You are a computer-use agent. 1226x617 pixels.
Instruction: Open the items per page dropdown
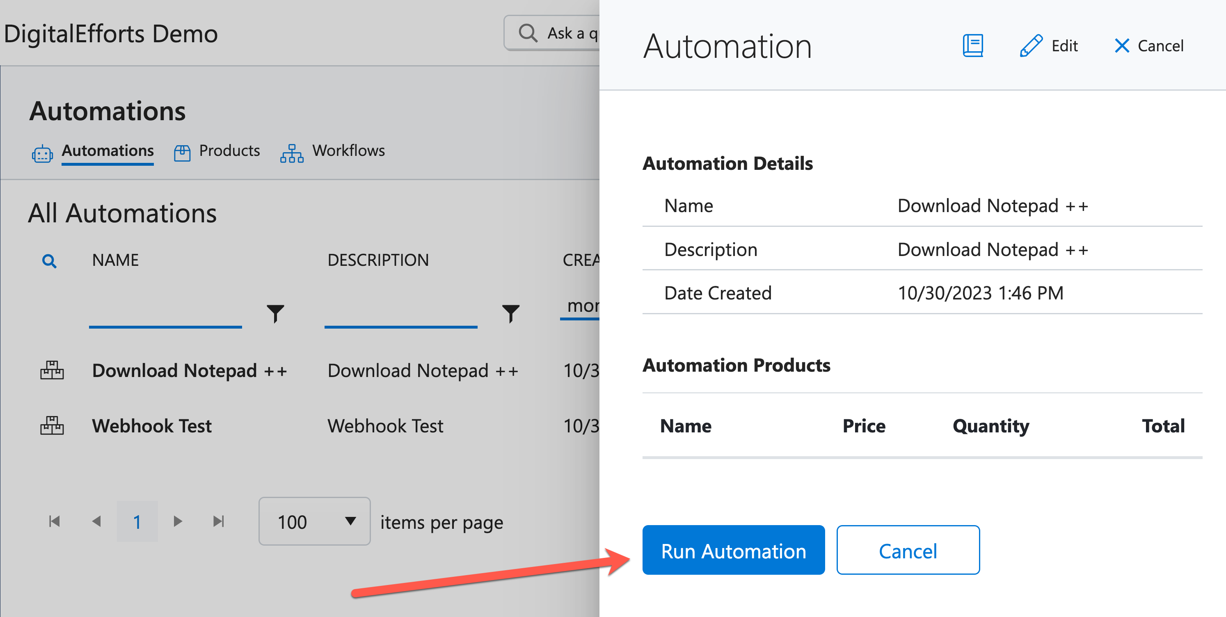point(314,521)
